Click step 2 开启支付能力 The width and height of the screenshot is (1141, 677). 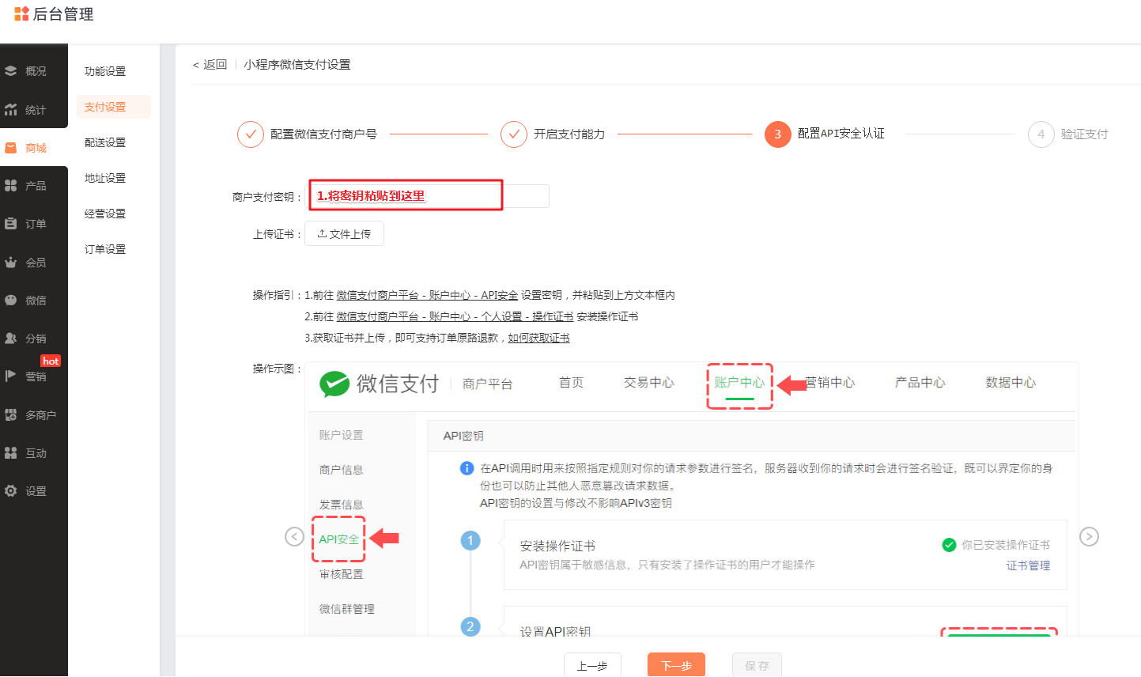[553, 134]
